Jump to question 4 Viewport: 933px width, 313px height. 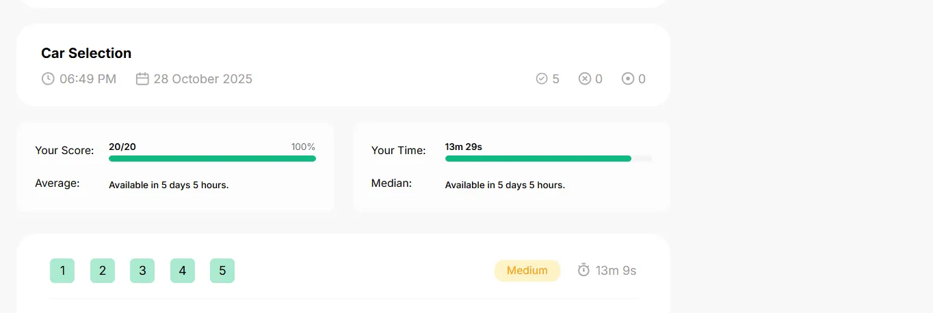[183, 271]
